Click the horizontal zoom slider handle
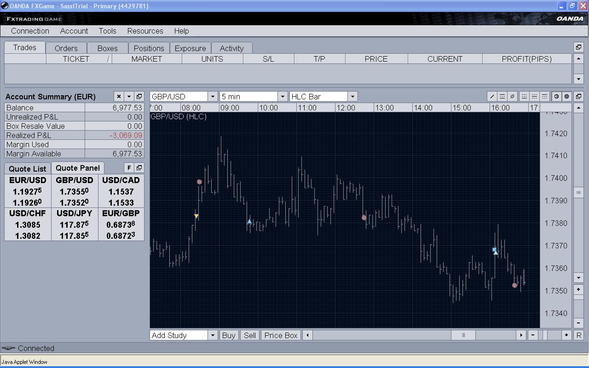 pyautogui.click(x=545, y=335)
